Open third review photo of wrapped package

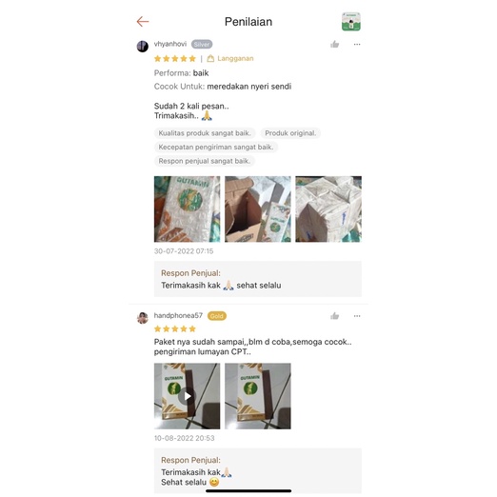(x=328, y=209)
